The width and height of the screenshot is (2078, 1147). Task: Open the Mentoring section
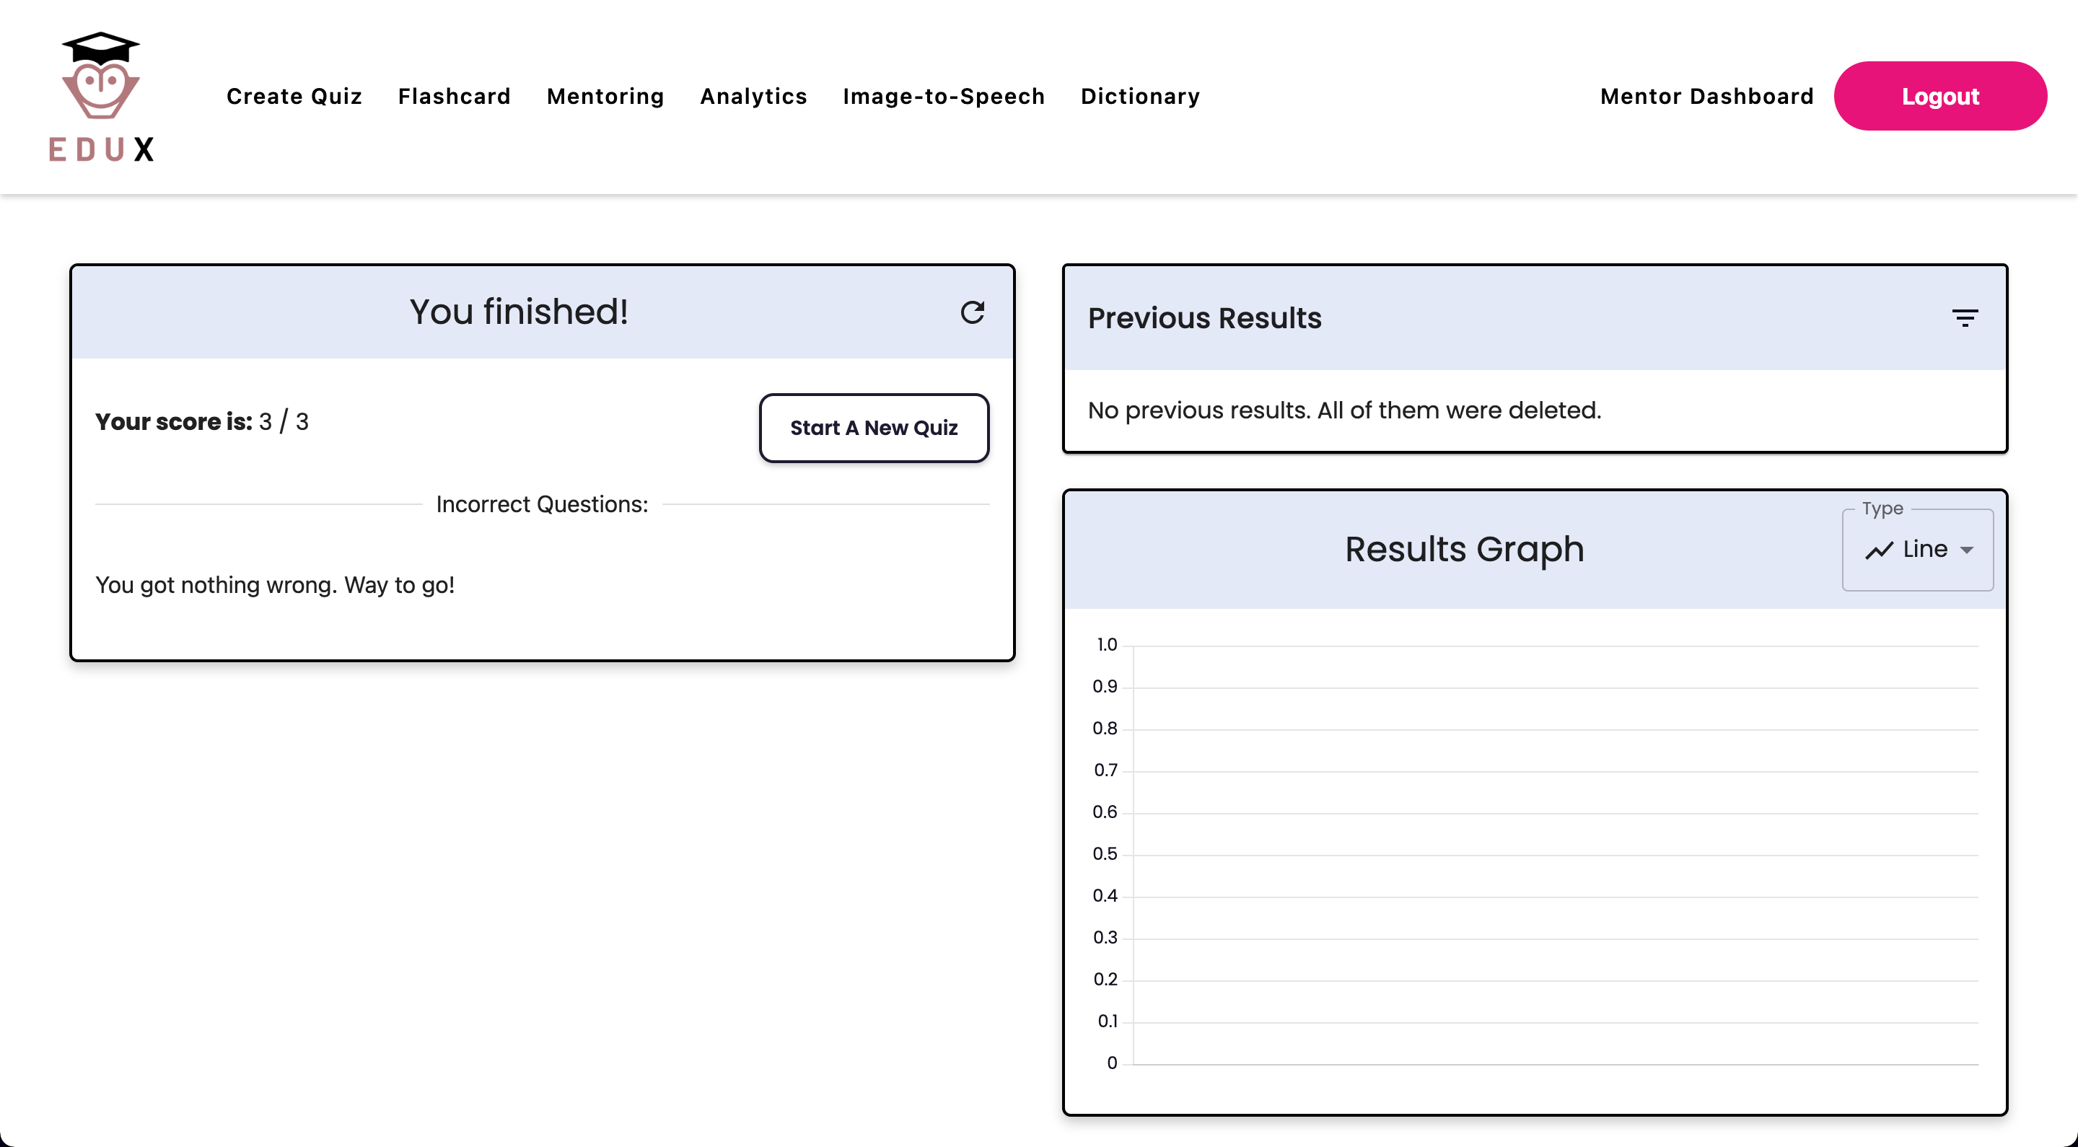coord(605,96)
